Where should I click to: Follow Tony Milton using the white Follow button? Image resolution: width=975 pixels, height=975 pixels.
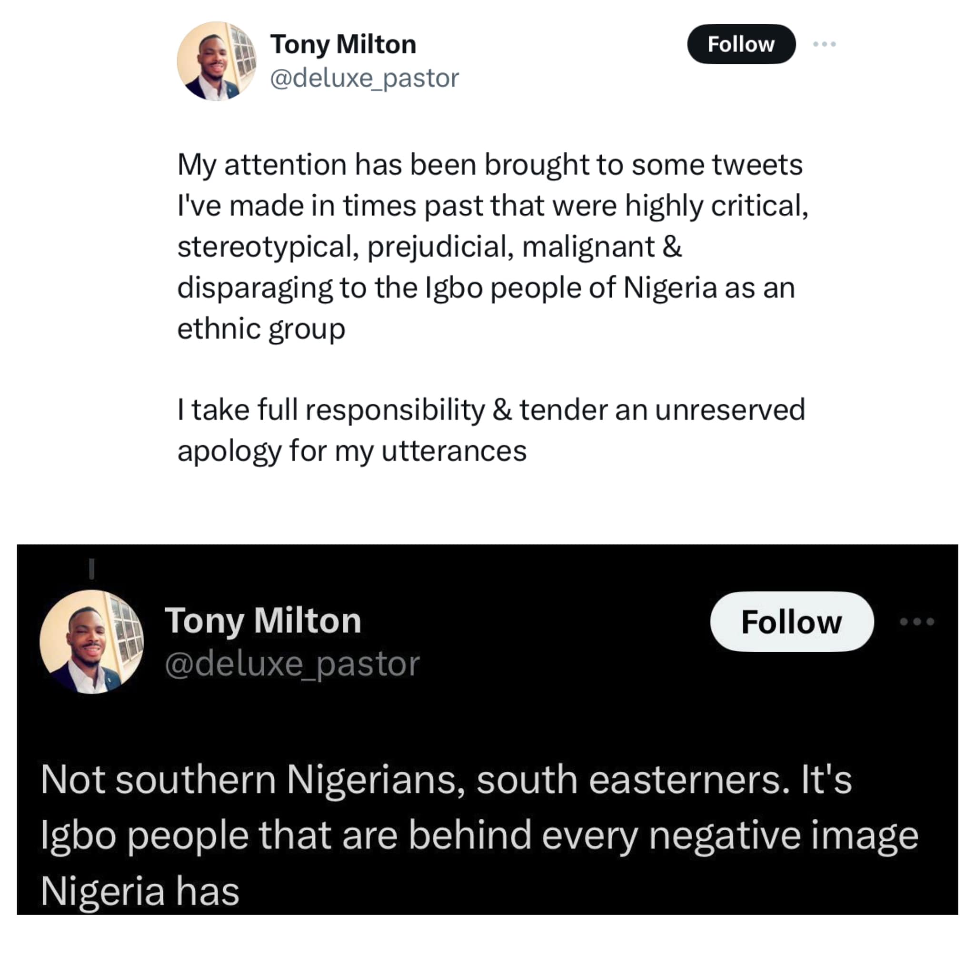[791, 621]
